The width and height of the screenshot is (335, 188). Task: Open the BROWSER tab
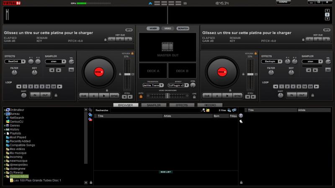[x=126, y=105]
